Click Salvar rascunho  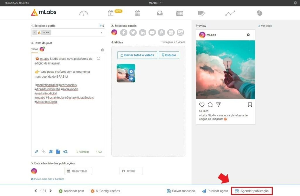[181, 191]
